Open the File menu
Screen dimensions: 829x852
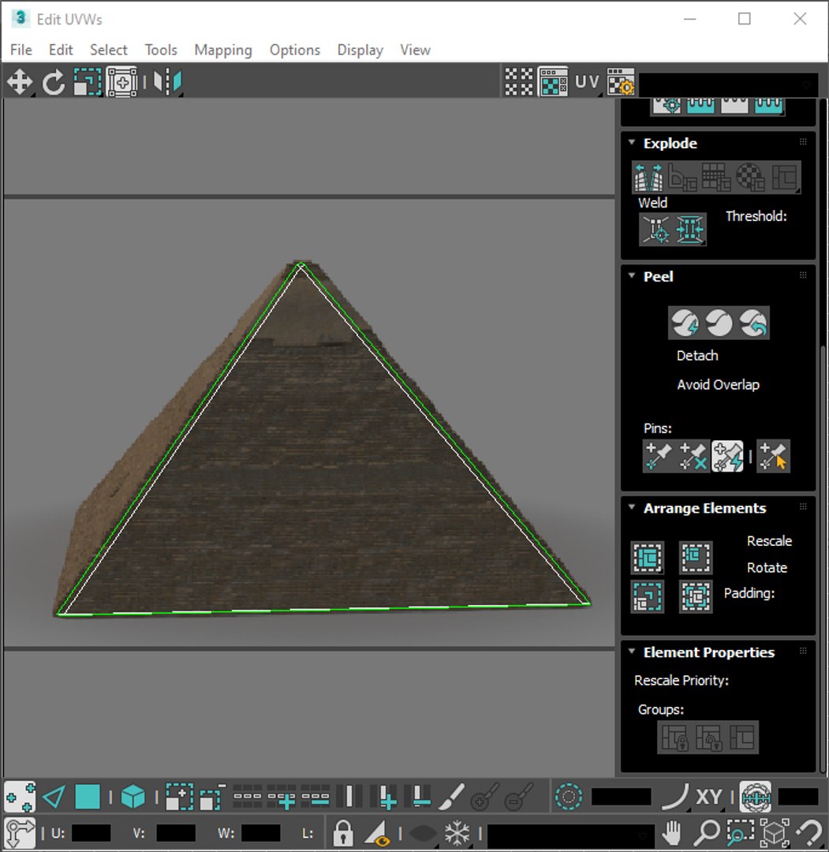click(21, 50)
